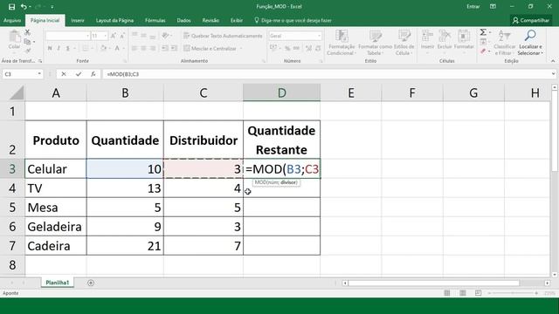Open the font size dropdown showing 11

(x=105, y=36)
